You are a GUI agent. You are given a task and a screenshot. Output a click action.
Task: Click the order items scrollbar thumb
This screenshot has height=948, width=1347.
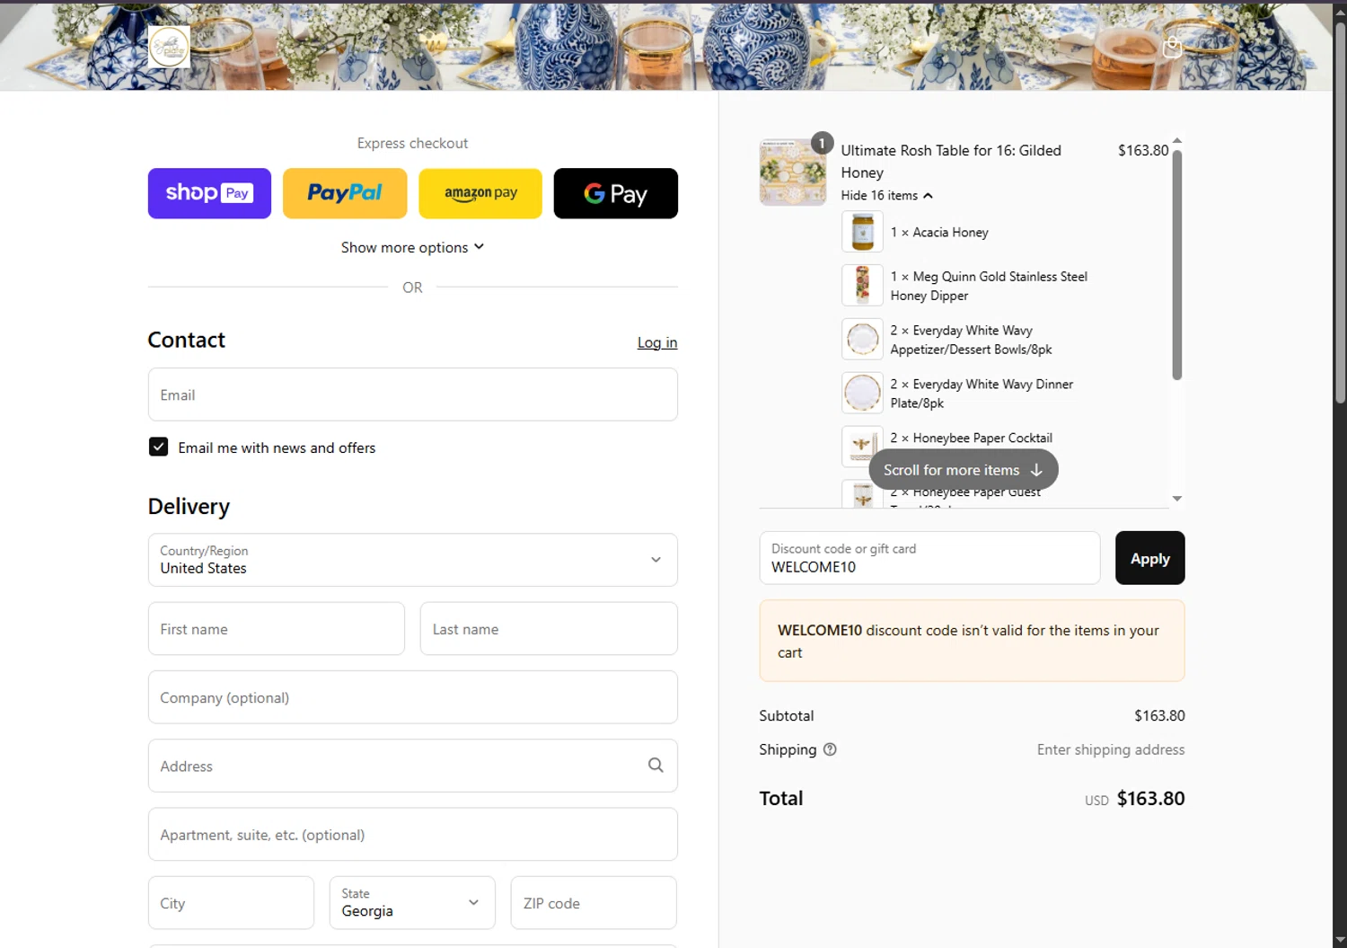1177,265
